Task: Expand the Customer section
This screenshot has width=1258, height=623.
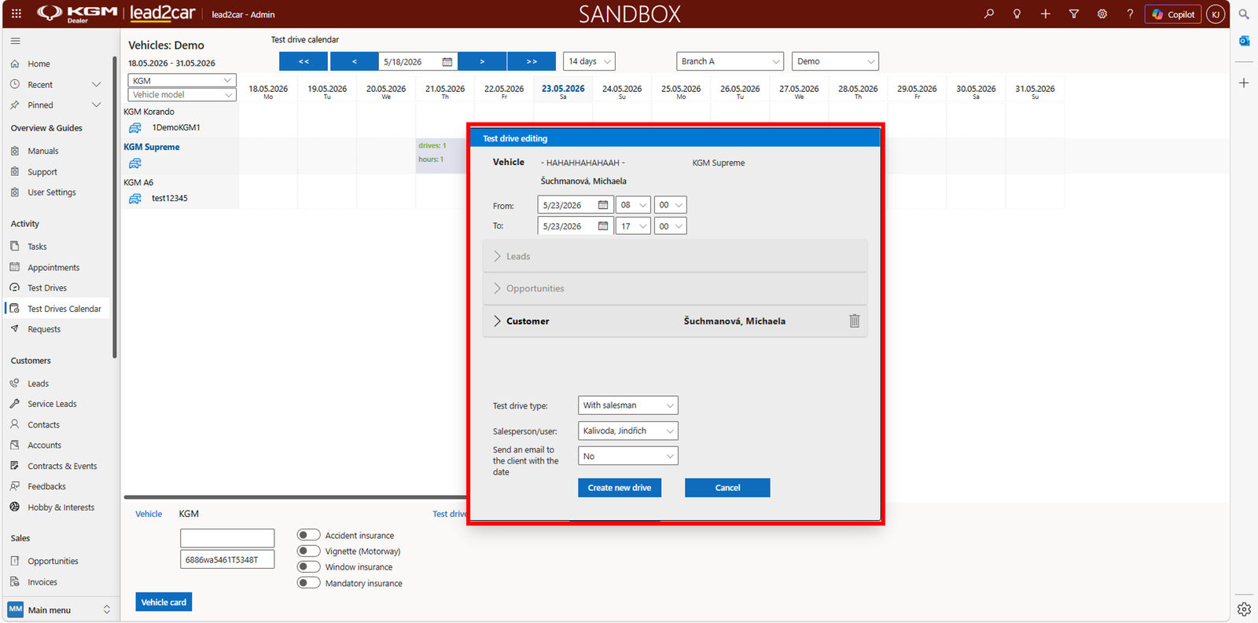Action: [675, 321]
